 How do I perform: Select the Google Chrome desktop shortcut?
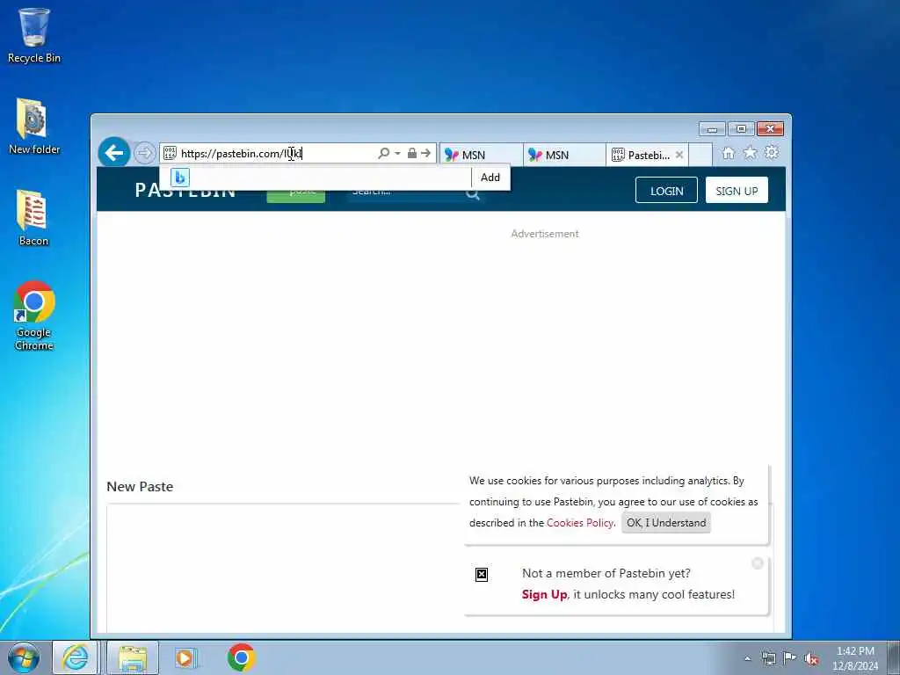click(34, 316)
